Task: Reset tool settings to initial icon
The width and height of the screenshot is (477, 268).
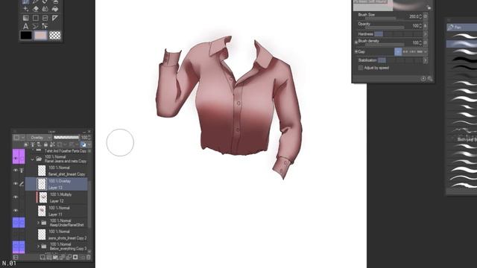Action: [x=423, y=79]
